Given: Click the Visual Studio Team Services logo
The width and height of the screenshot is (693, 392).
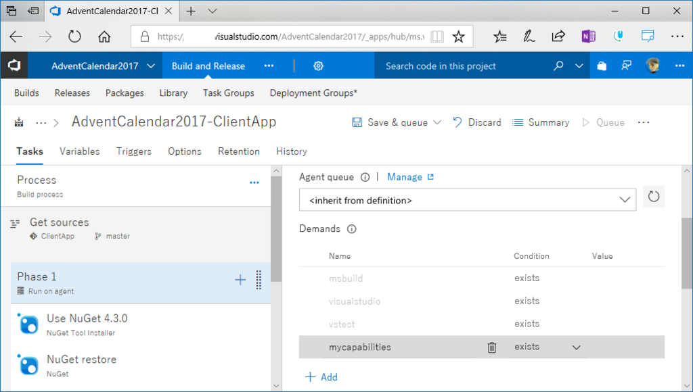Looking at the screenshot, I should point(14,66).
